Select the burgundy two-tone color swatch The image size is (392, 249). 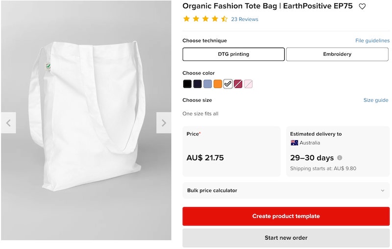(x=238, y=84)
